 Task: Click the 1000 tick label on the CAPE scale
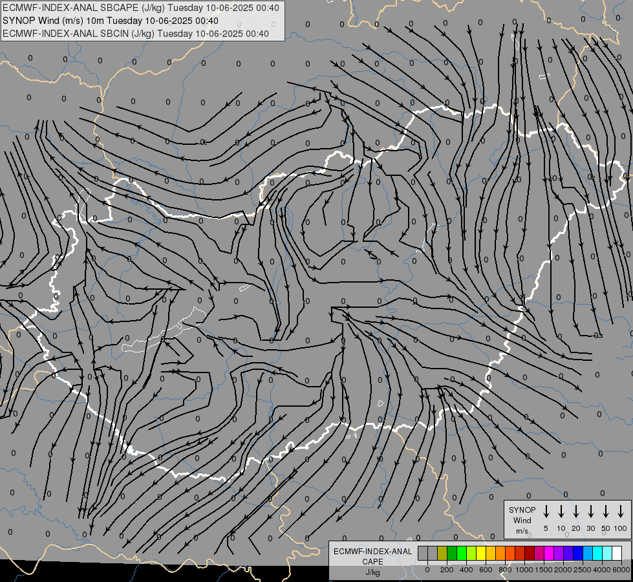(x=524, y=570)
